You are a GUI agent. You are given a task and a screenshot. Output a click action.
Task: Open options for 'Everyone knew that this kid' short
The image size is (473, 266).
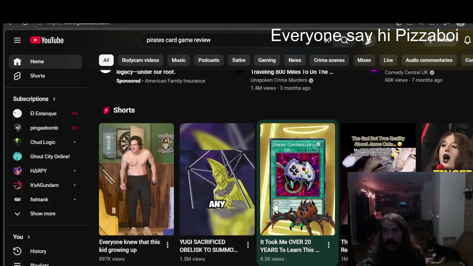[x=167, y=245]
